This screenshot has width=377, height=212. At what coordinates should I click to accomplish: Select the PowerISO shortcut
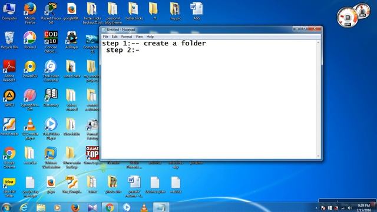click(30, 69)
